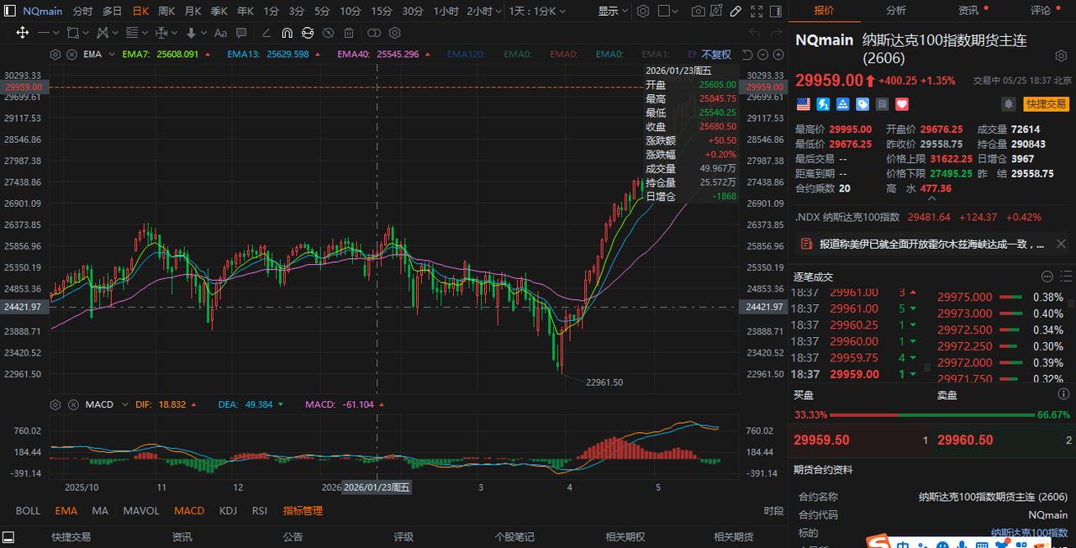Viewport: 1076px width, 548px height.
Task: Open the text annotation tool
Action: pyautogui.click(x=220, y=33)
